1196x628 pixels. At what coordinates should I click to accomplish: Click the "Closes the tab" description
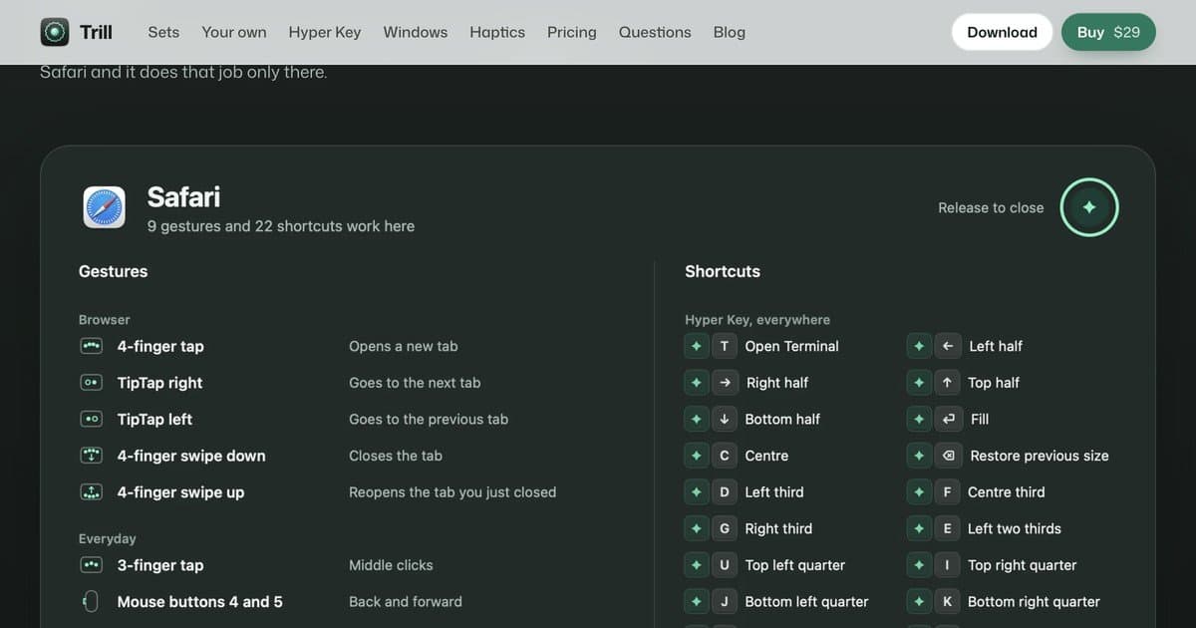396,456
